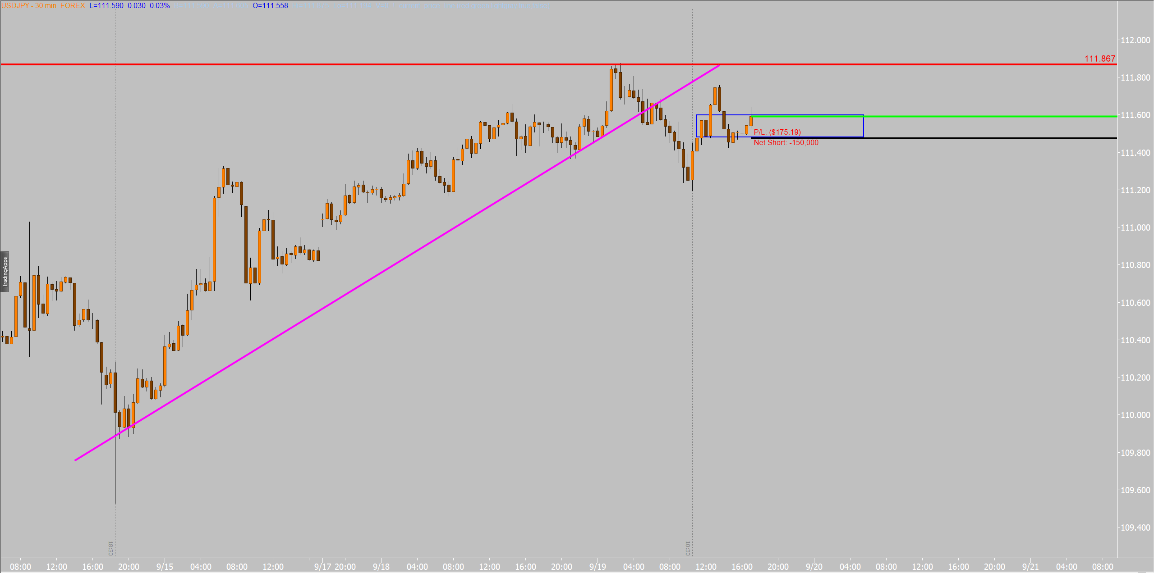Click the 110.000 price axis label
The image size is (1154, 573).
coord(1135,415)
